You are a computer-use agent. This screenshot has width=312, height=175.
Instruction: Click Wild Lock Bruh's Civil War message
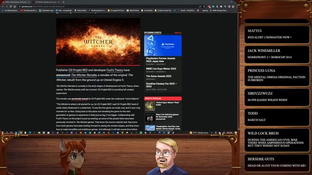pos(277,140)
